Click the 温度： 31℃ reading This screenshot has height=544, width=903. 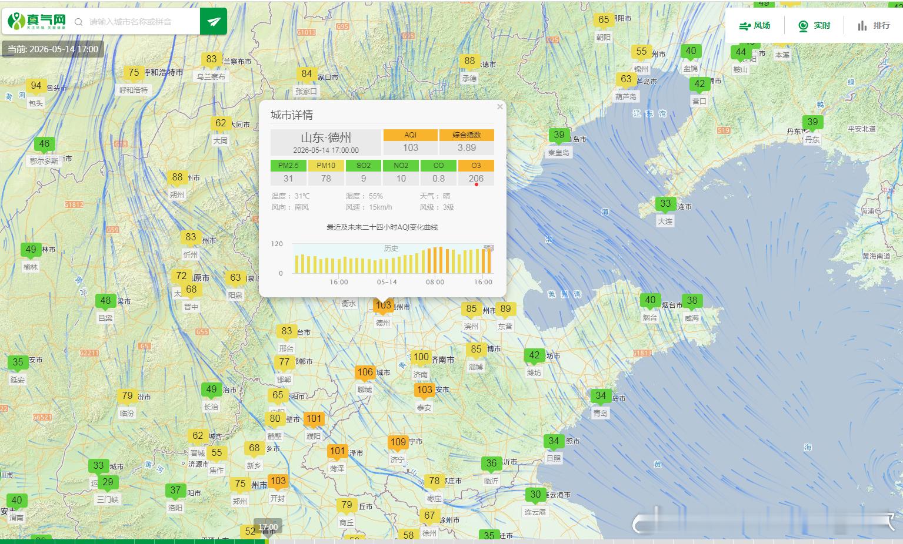291,196
